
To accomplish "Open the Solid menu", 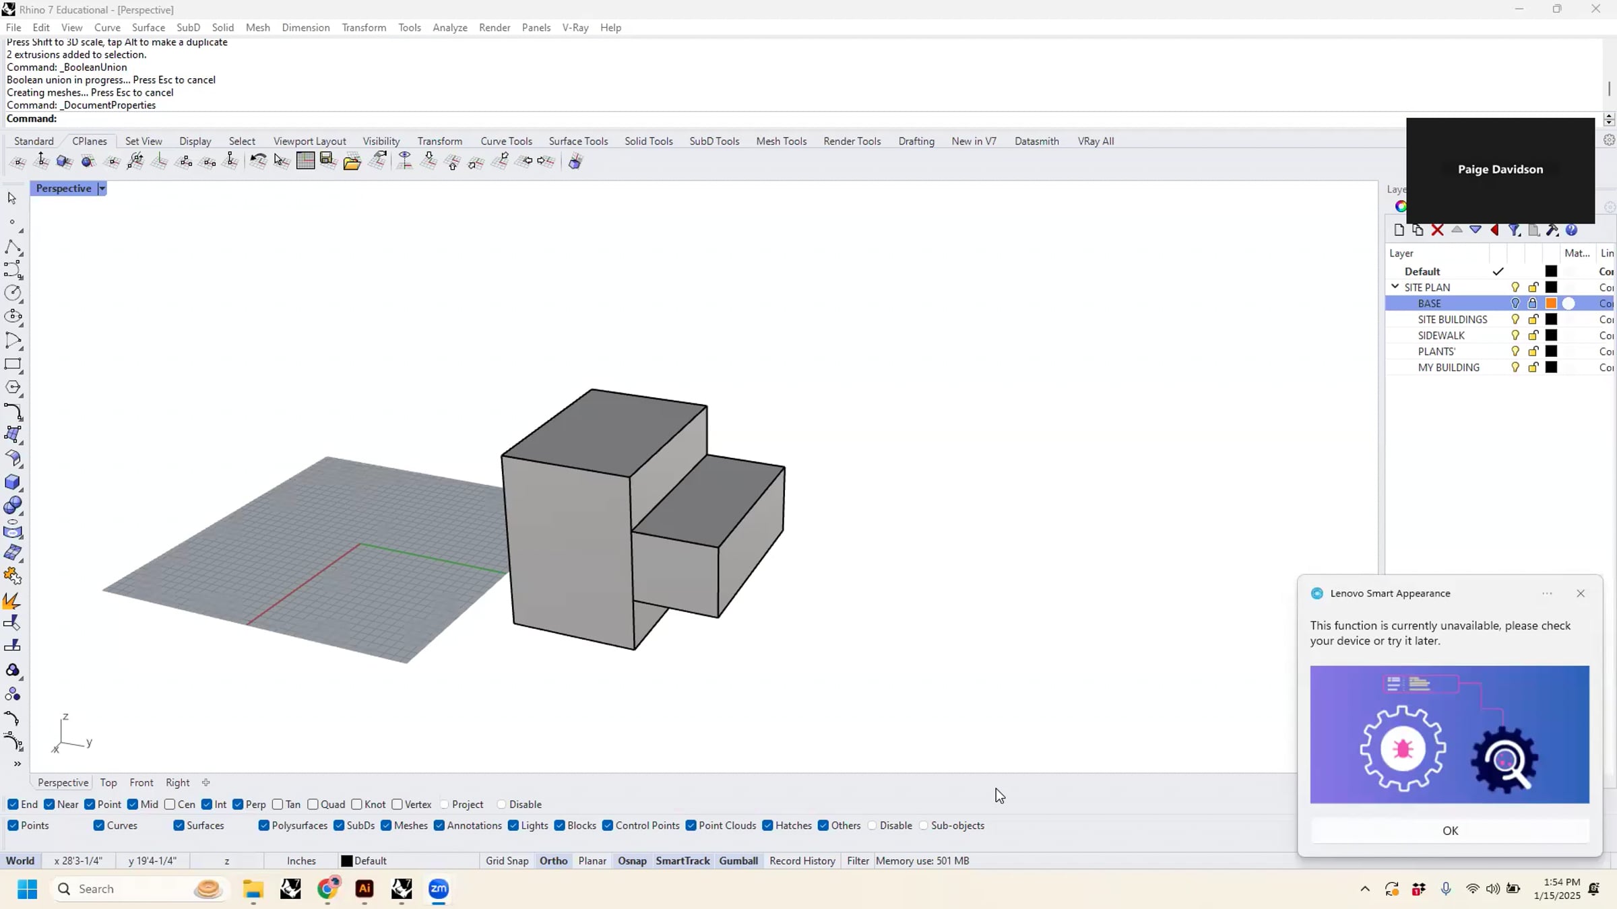I will coord(223,28).
